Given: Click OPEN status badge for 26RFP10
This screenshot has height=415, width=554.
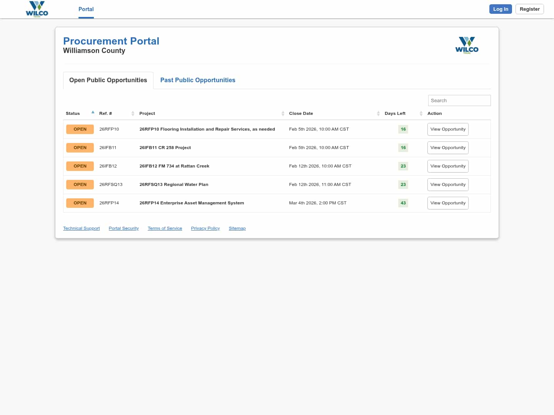Looking at the screenshot, I should click(x=80, y=129).
